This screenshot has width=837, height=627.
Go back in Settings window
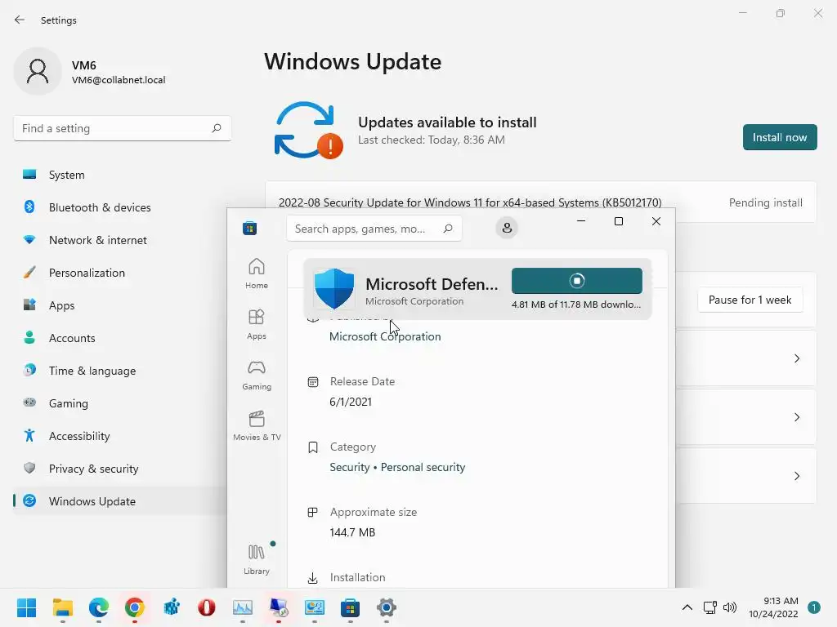coord(20,20)
